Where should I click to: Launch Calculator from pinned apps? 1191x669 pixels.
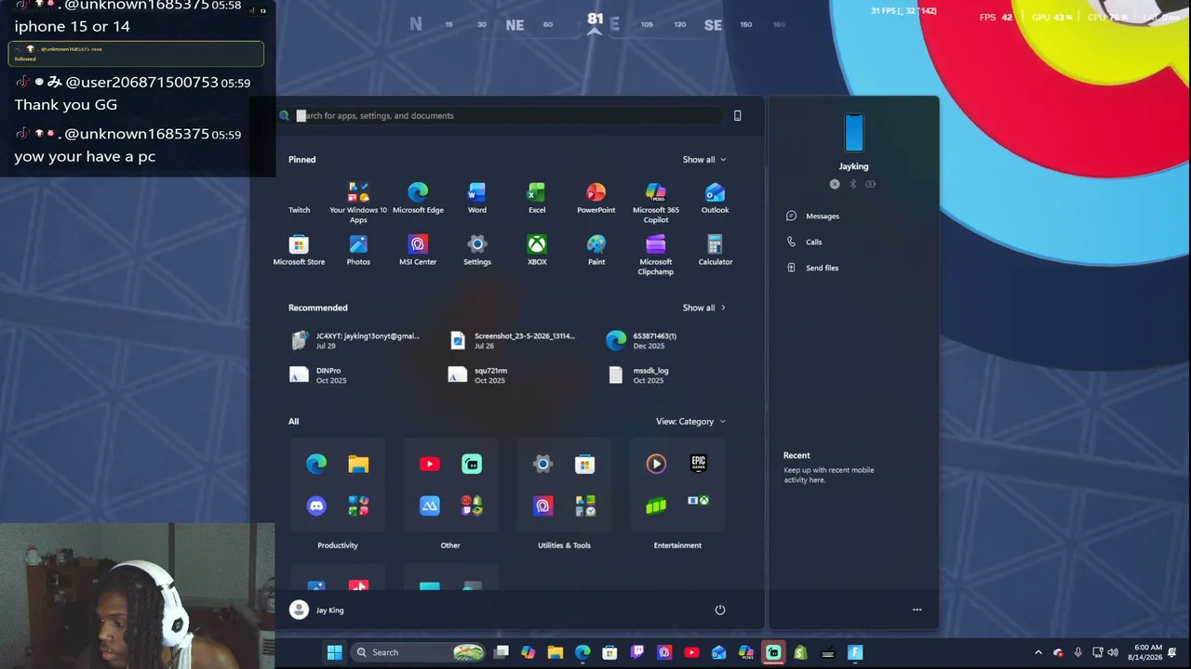point(716,250)
